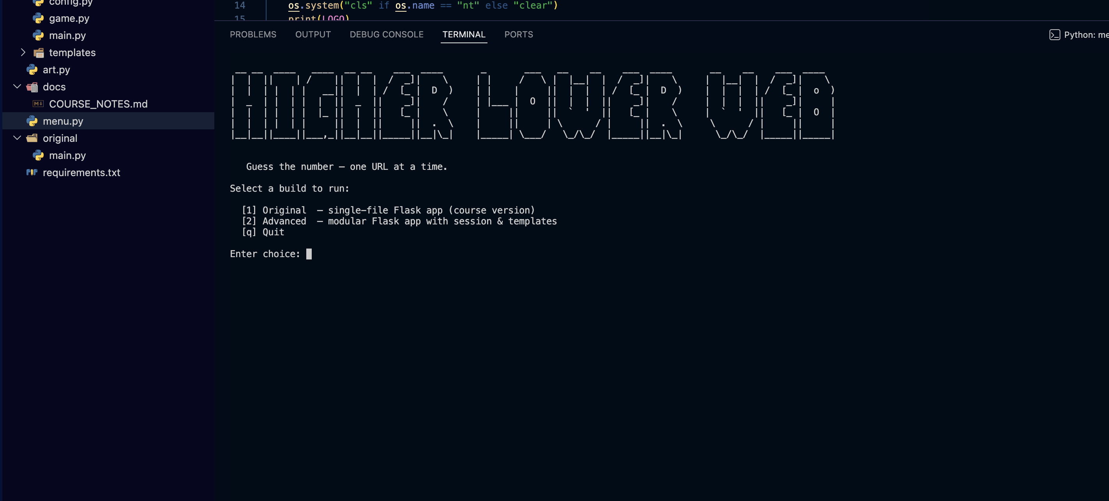This screenshot has width=1109, height=501.
Task: Click the '[q] Quit' option text
Action: [263, 232]
